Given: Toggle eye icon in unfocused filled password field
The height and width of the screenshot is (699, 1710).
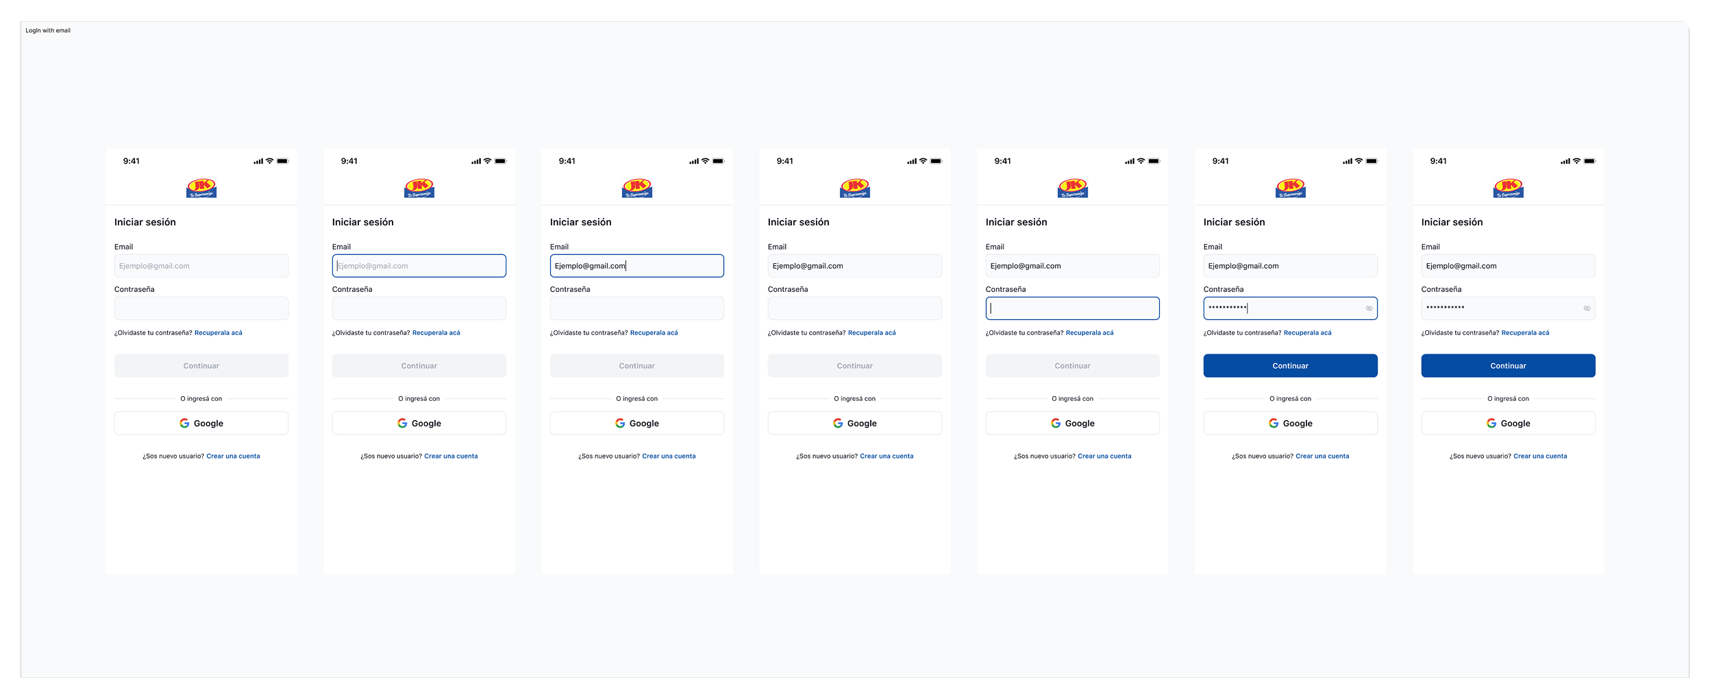Looking at the screenshot, I should click(1587, 308).
